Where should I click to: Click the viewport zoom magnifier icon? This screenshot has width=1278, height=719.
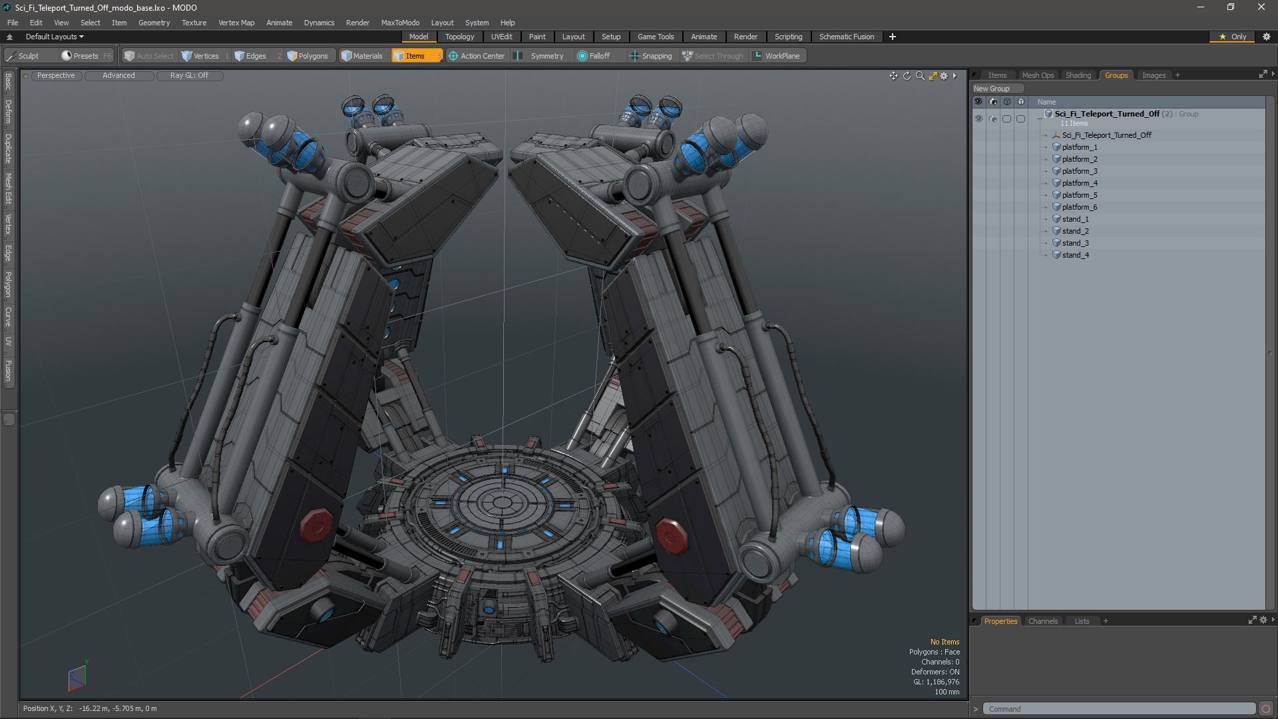point(920,76)
